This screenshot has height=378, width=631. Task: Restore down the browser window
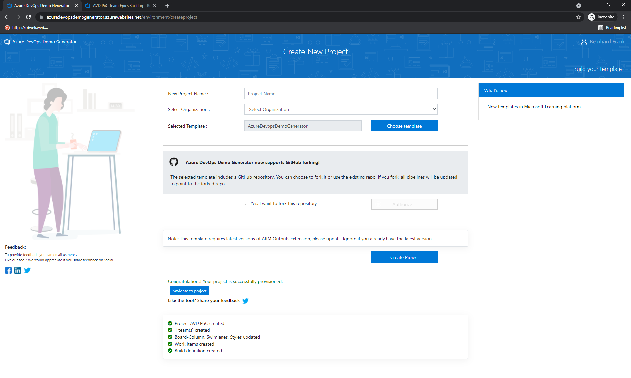[608, 5]
